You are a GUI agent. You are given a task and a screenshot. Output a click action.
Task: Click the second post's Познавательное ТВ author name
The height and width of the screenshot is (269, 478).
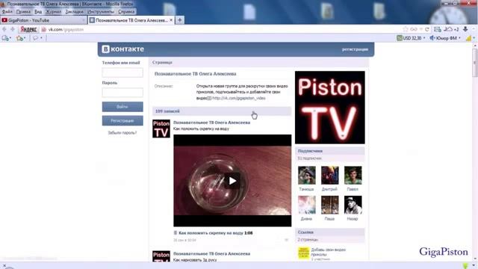click(211, 253)
